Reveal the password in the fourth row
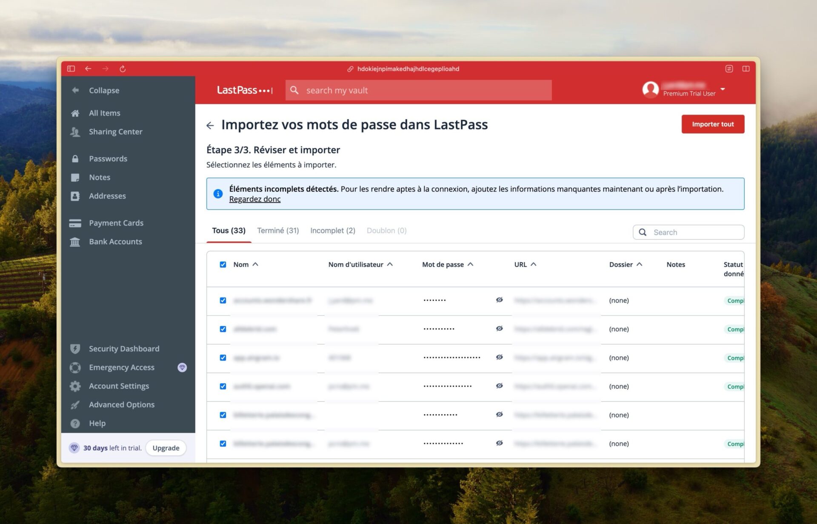The height and width of the screenshot is (524, 817). coord(499,386)
